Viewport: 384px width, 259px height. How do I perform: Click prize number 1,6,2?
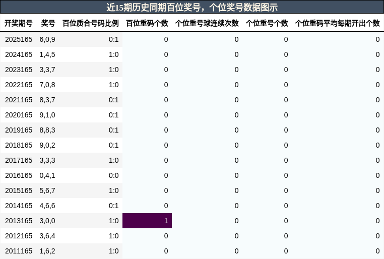pos(47,251)
